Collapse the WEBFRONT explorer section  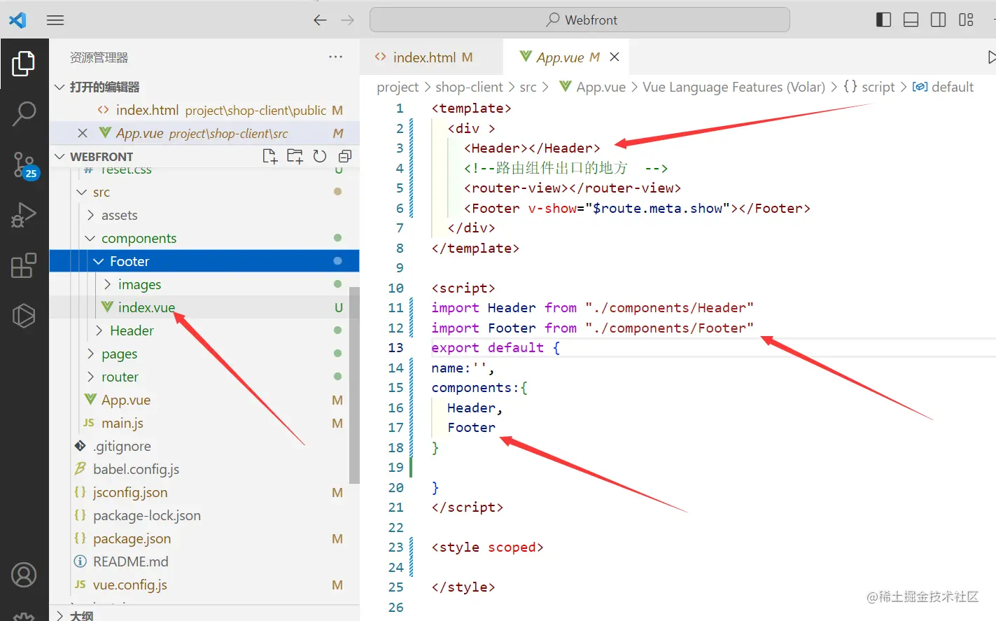coord(60,156)
